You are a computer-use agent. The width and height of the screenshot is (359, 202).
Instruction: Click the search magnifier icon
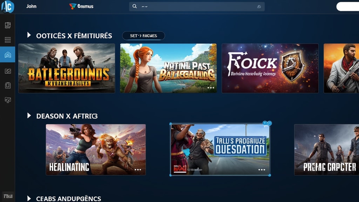click(135, 6)
